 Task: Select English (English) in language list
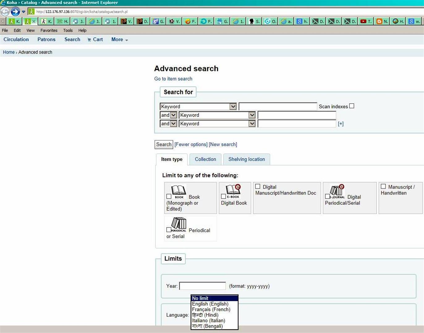click(x=214, y=304)
